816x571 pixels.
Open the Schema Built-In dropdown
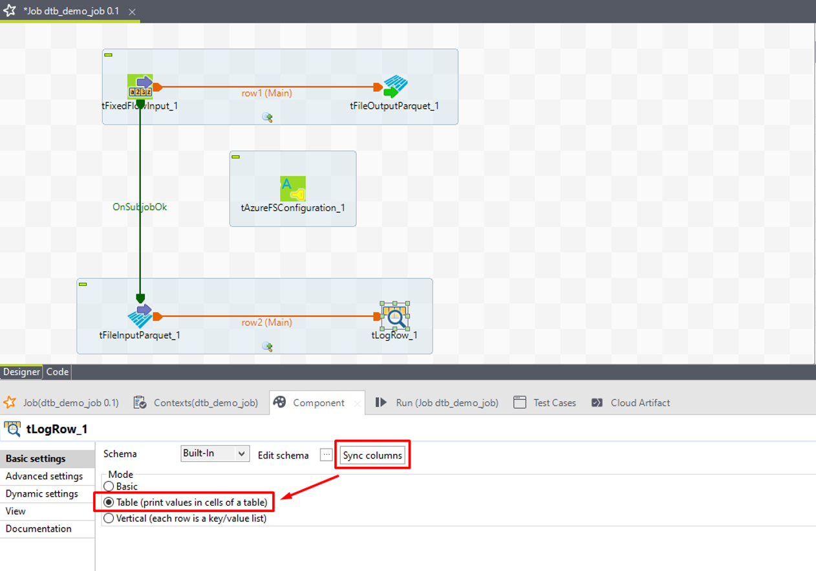click(215, 453)
